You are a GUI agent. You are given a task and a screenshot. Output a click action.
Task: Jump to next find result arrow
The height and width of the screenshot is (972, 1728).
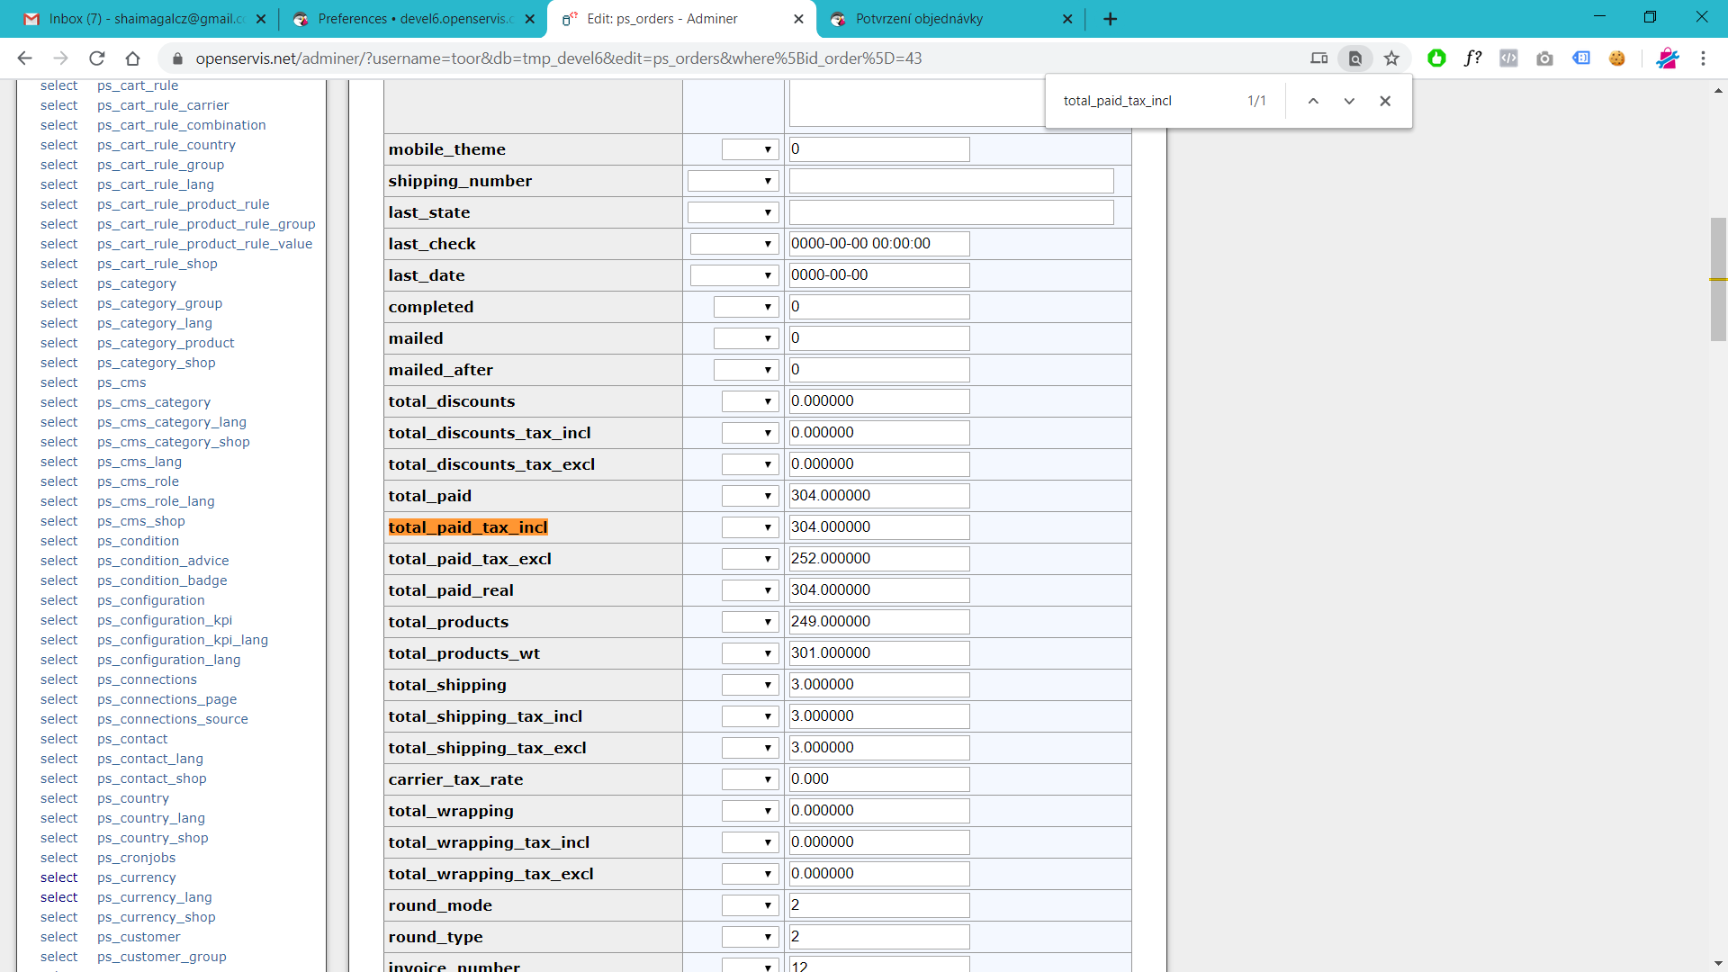[x=1349, y=101]
